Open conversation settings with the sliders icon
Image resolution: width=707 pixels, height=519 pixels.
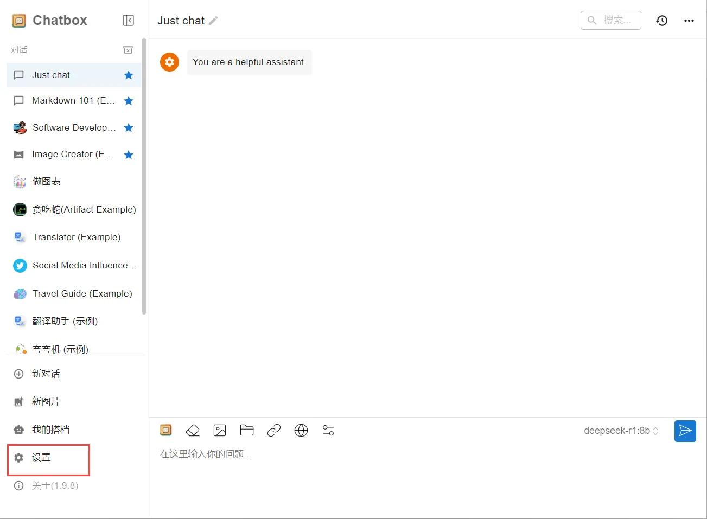pos(328,431)
